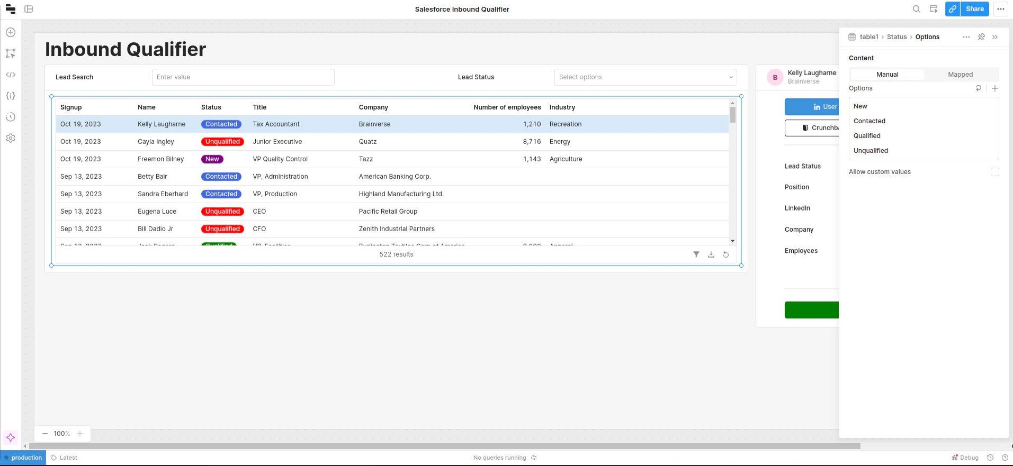
Task: Click Freemon Bilney's New status tag
Action: pyautogui.click(x=212, y=159)
